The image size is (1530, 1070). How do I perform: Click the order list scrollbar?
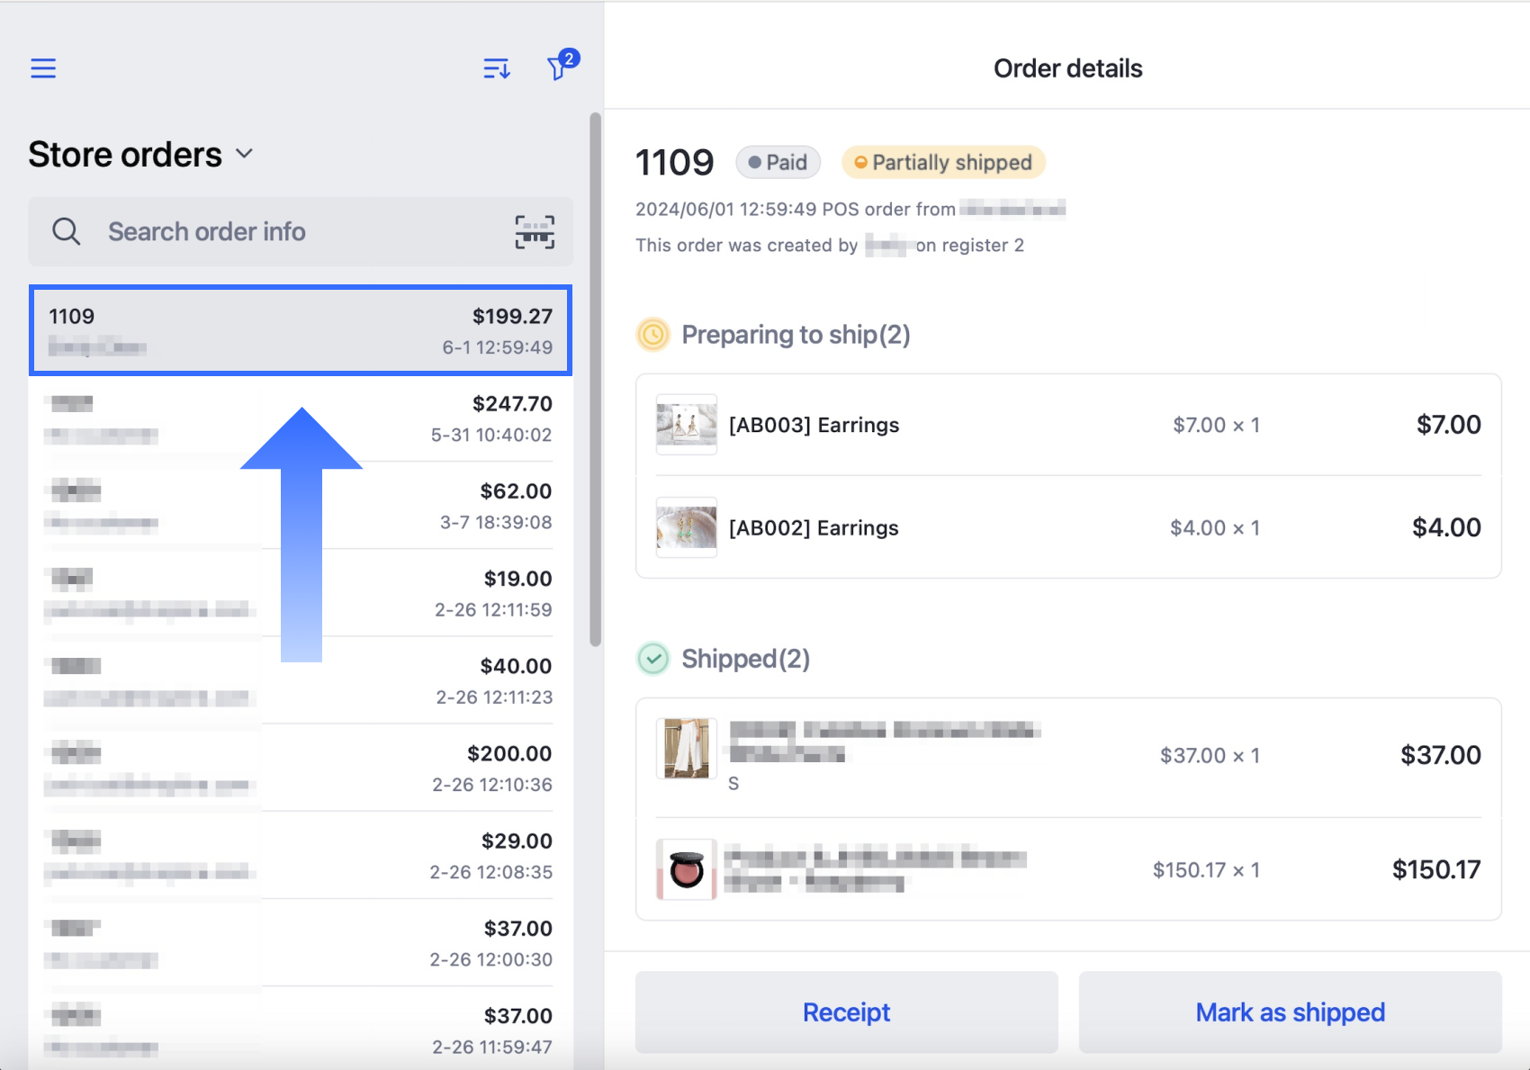595,379
